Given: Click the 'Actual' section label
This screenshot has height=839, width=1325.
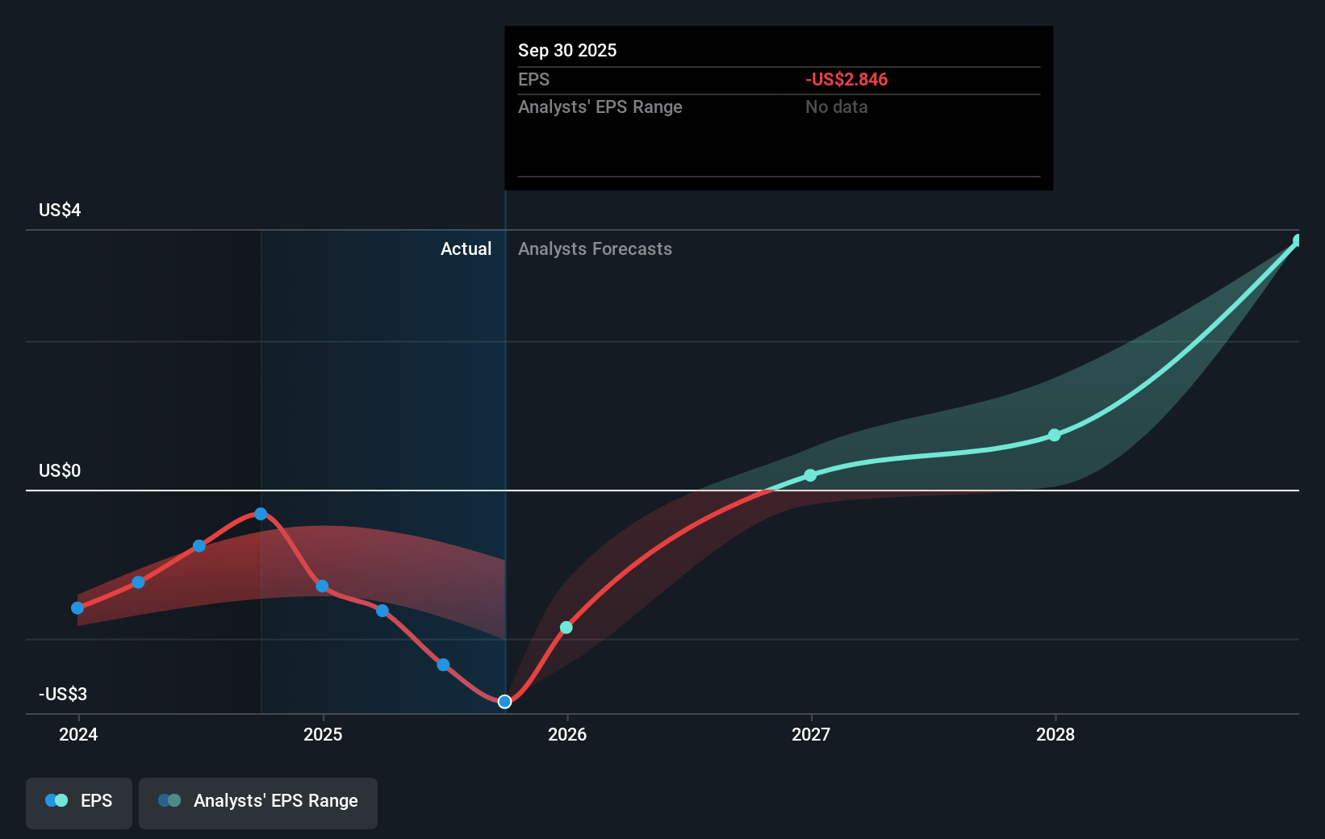Looking at the screenshot, I should pos(466,249).
